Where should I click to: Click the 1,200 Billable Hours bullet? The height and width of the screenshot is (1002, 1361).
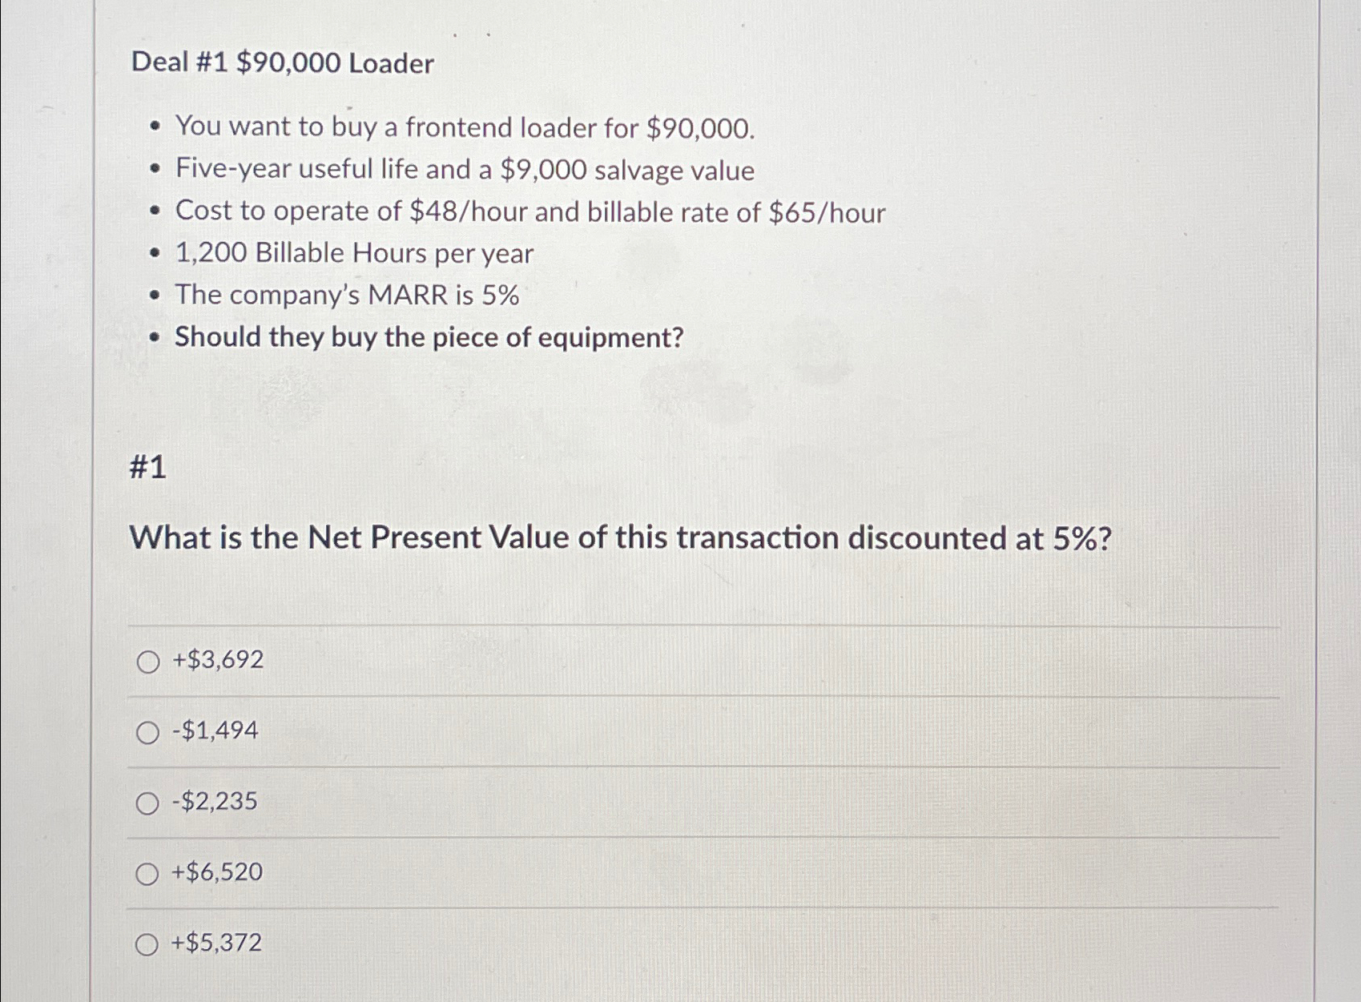(x=354, y=253)
